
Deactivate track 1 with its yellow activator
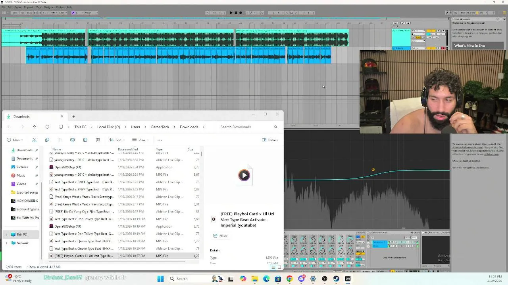[x=431, y=31]
